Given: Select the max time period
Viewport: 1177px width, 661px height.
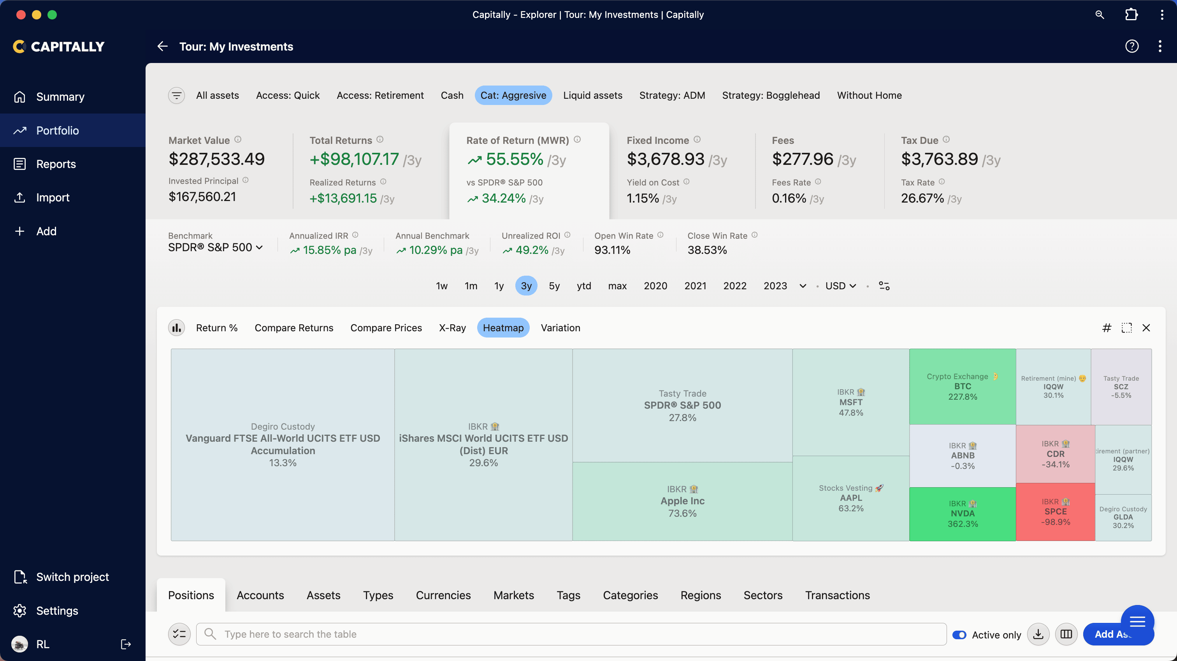Looking at the screenshot, I should 617,286.
